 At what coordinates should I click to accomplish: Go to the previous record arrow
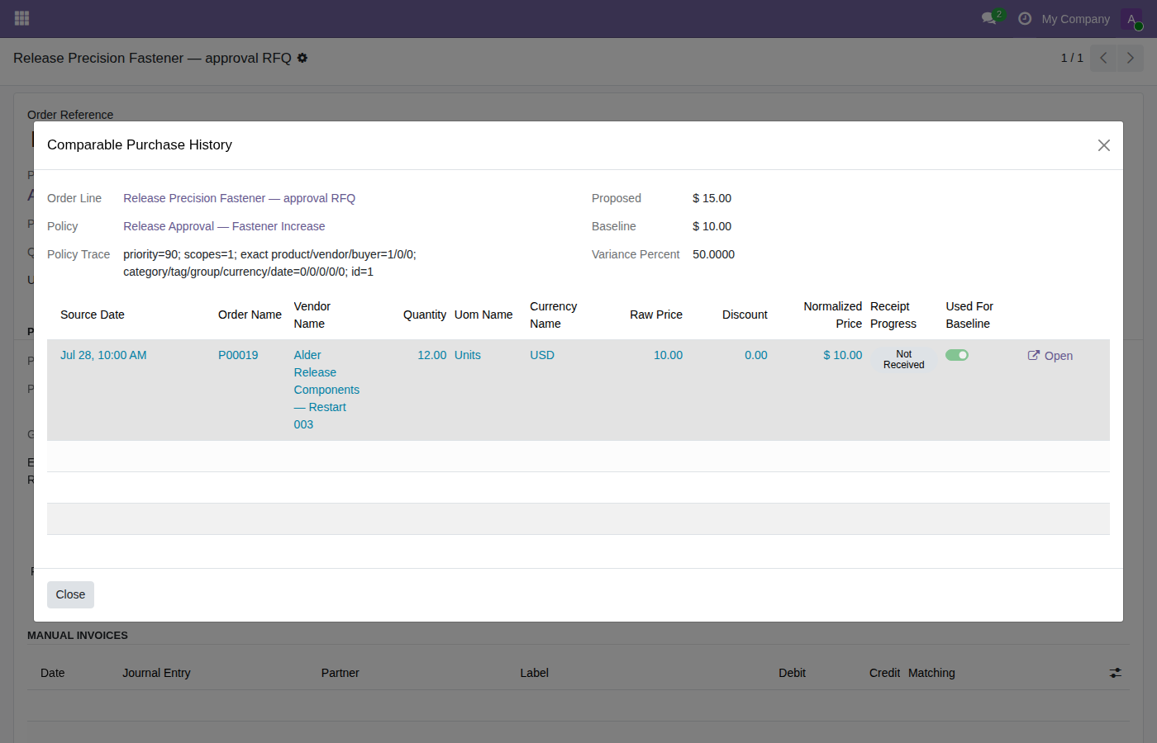(1103, 58)
